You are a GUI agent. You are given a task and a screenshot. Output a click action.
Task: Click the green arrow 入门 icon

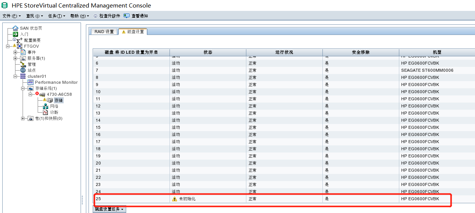tap(15, 34)
